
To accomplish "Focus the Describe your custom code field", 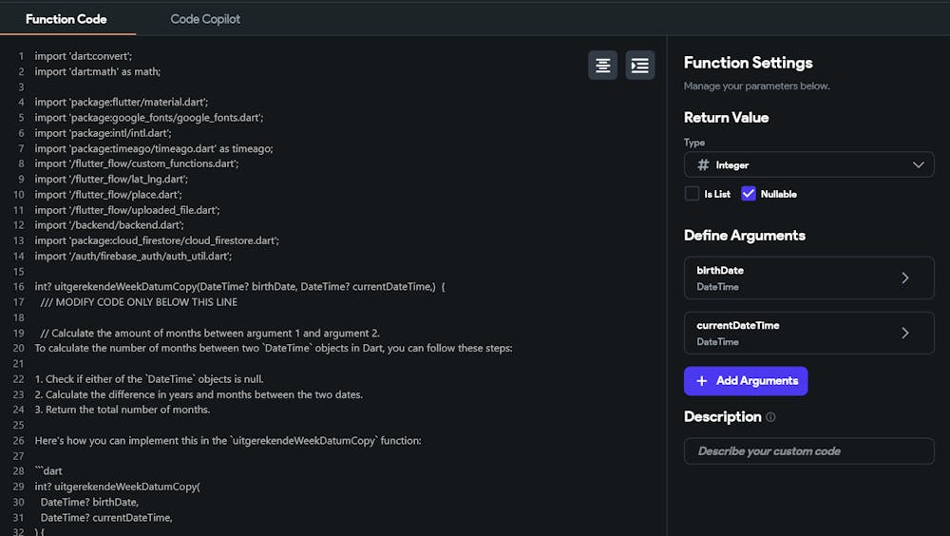I will [808, 450].
